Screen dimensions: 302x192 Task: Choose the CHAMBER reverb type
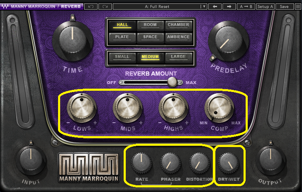click(178, 25)
